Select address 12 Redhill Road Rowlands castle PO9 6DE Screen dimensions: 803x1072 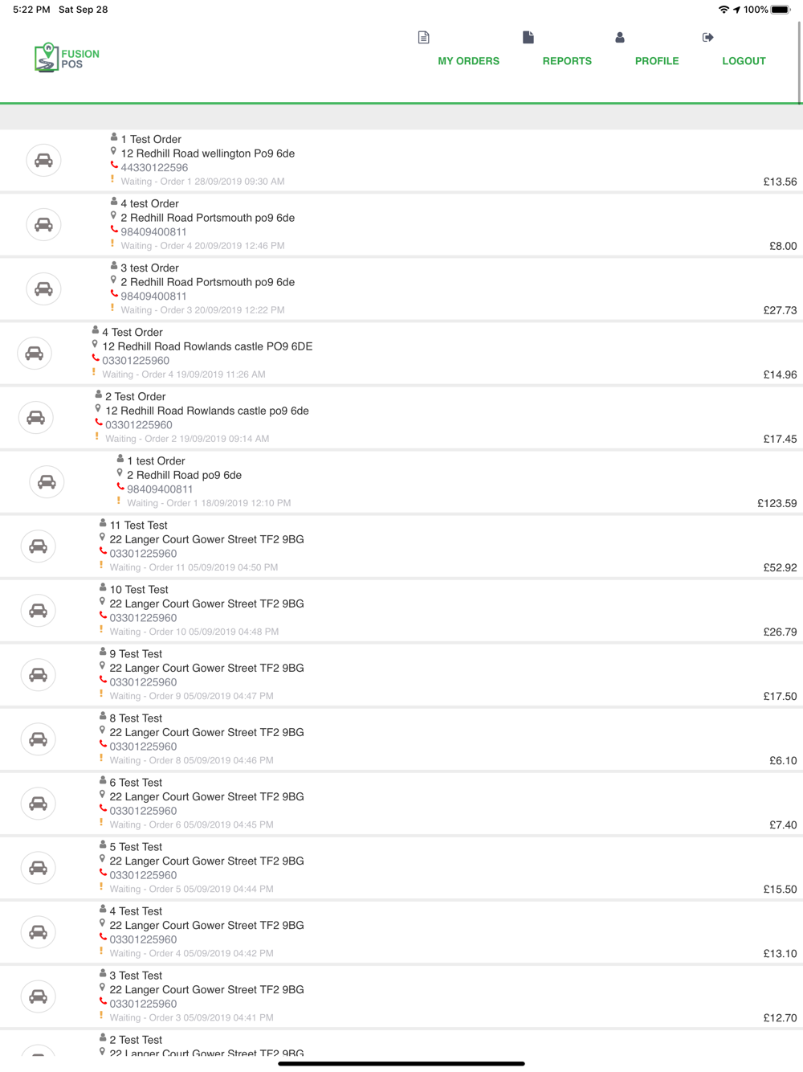coord(207,346)
